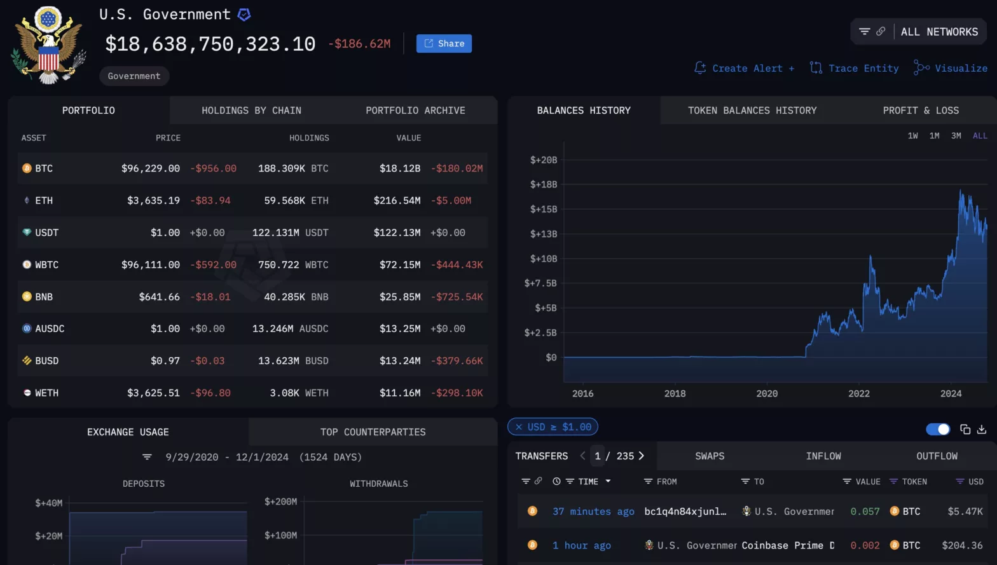Viewport: 997px width, 565px height.
Task: Switch to HOLDINGS BY CHAIN tab
Action: [251, 110]
